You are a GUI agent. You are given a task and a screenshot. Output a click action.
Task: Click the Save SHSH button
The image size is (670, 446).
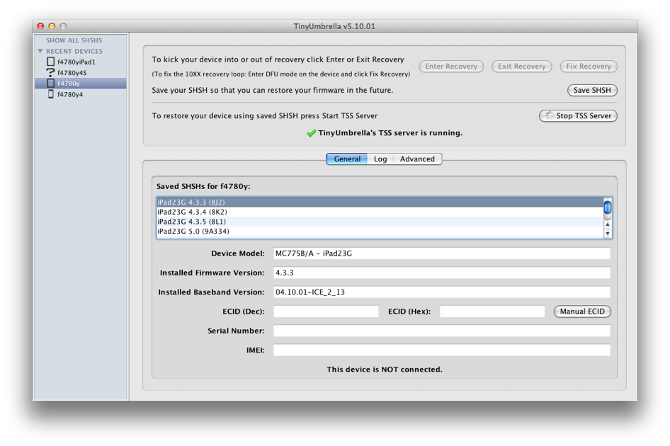pos(592,90)
